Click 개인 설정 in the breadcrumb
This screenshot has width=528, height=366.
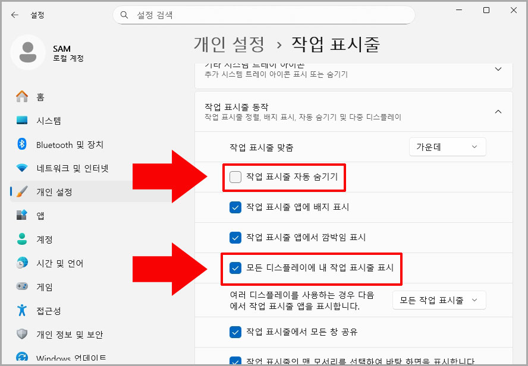pos(230,44)
